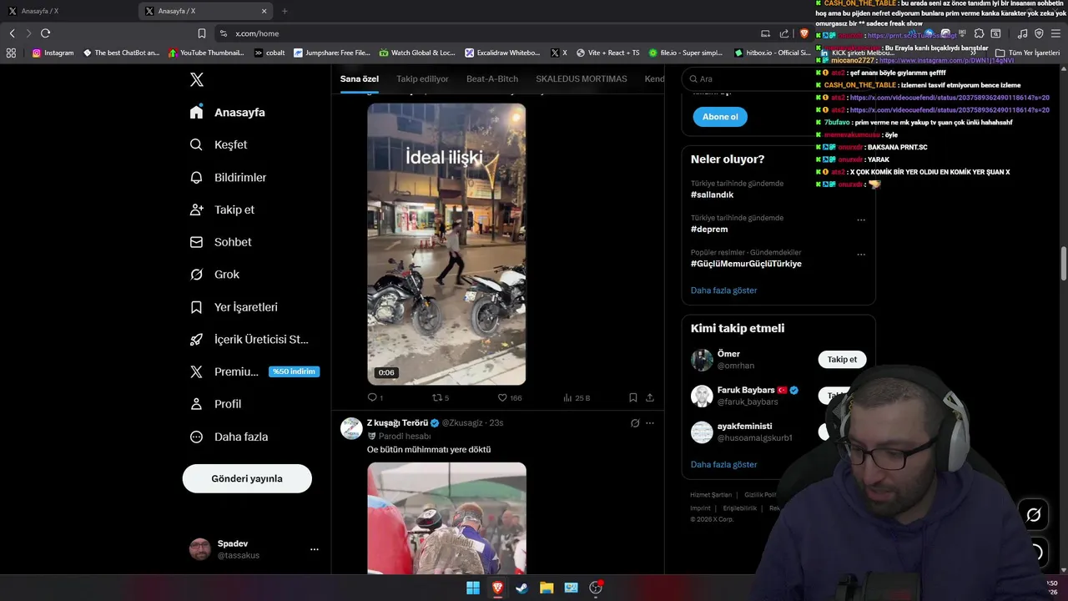Image resolution: width=1068 pixels, height=601 pixels.
Task: Click the X logo in the sidebar
Action: 197,79
